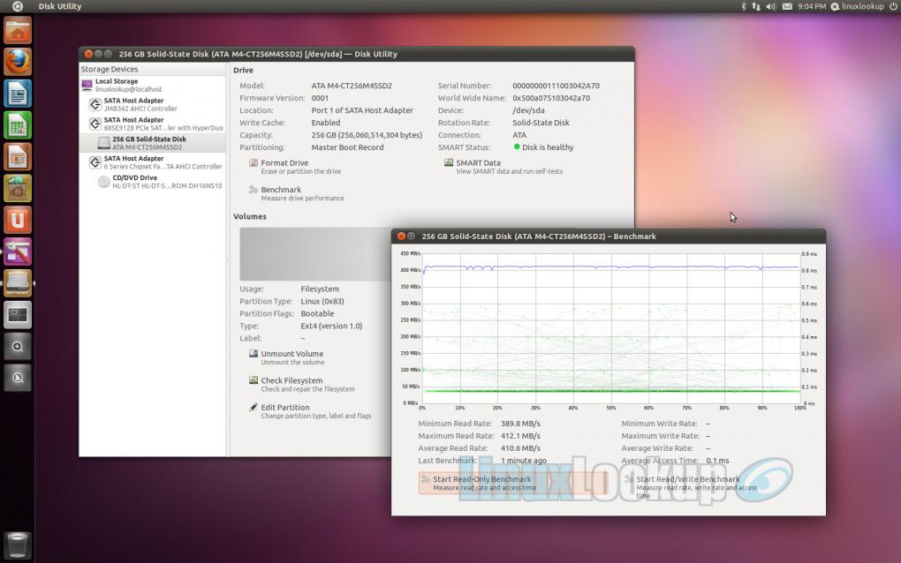Open the System Settings launcher icon

click(x=18, y=251)
